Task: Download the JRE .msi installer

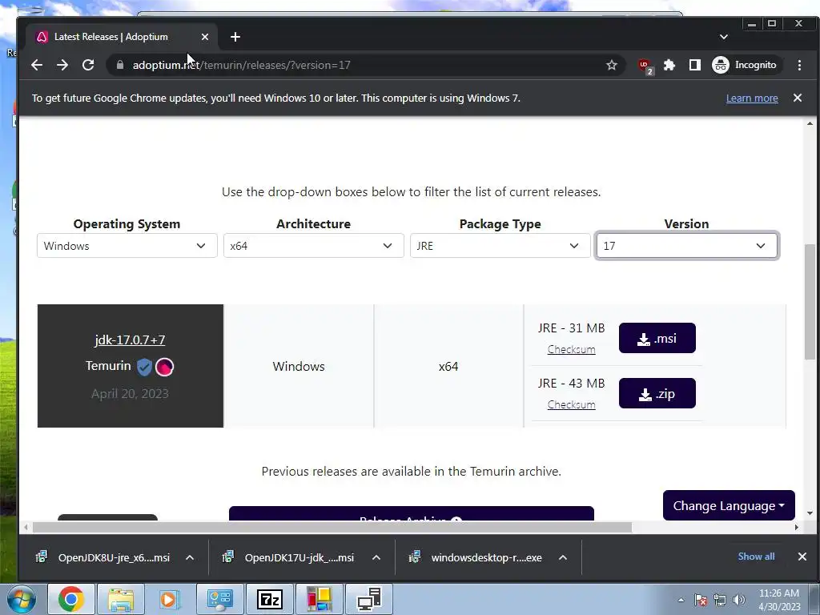Action: point(657,339)
